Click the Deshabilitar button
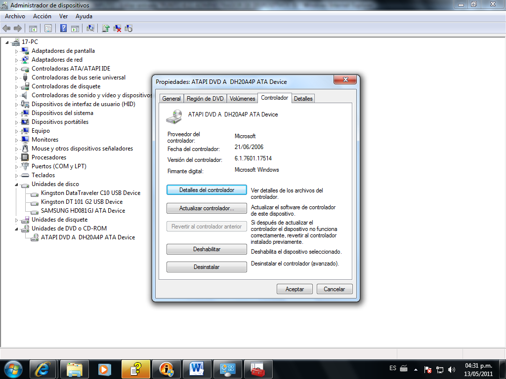This screenshot has height=379, width=506. pyautogui.click(x=207, y=249)
